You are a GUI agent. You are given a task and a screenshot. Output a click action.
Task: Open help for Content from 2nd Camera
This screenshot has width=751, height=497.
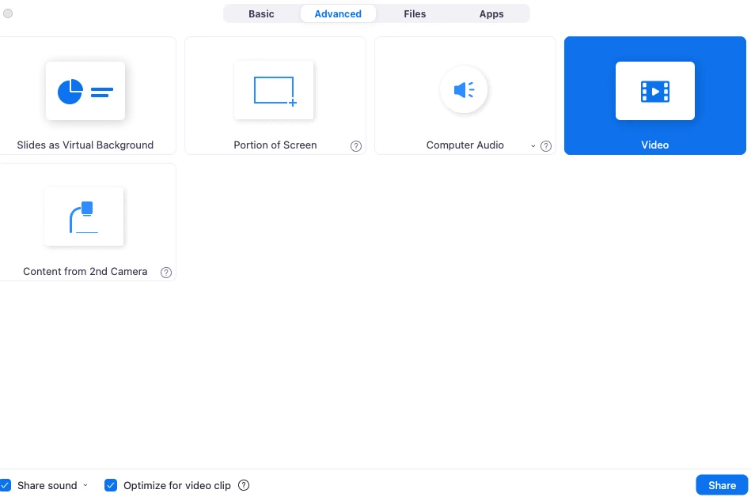pyautogui.click(x=166, y=272)
